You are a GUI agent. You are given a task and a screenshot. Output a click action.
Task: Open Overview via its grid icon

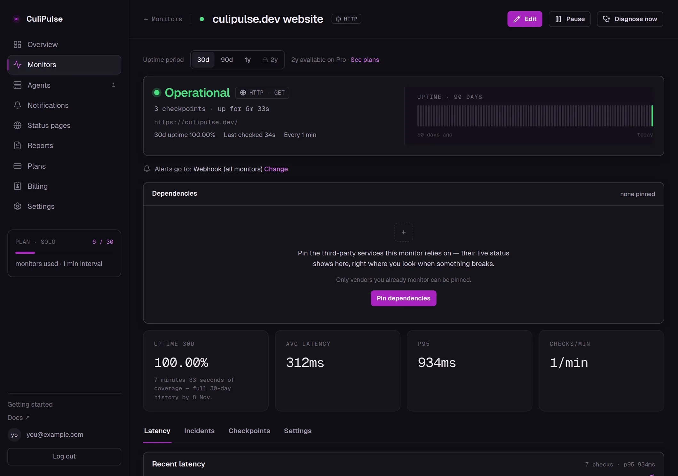coord(17,44)
